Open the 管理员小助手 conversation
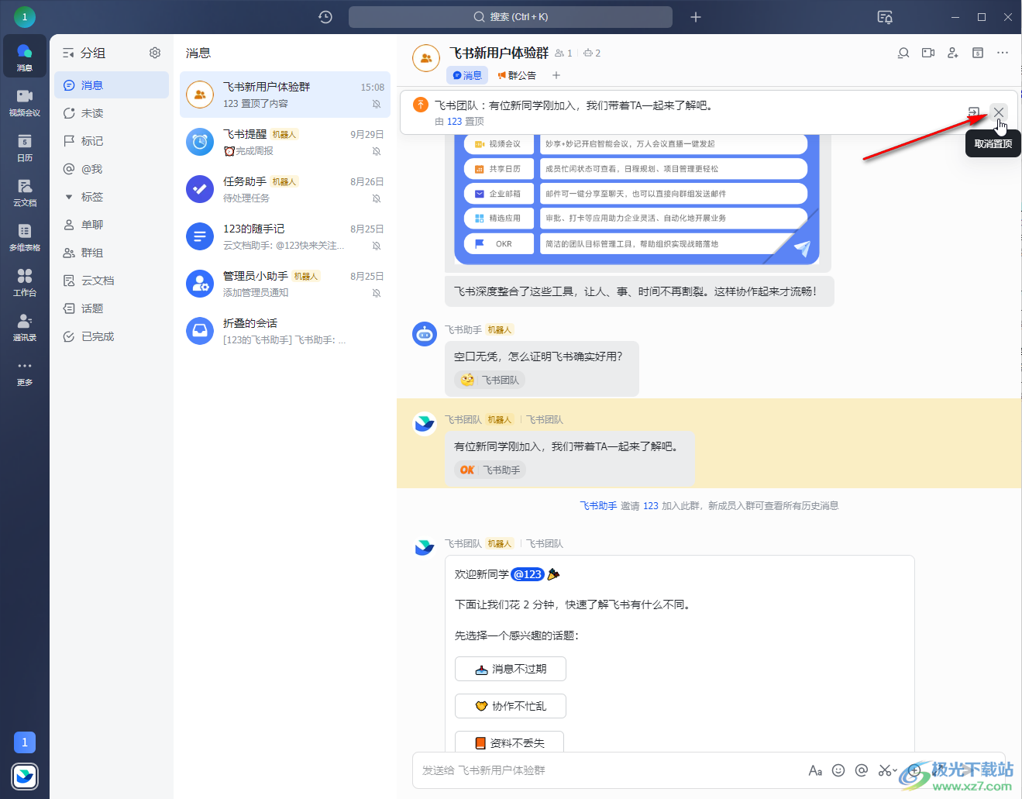 point(285,284)
